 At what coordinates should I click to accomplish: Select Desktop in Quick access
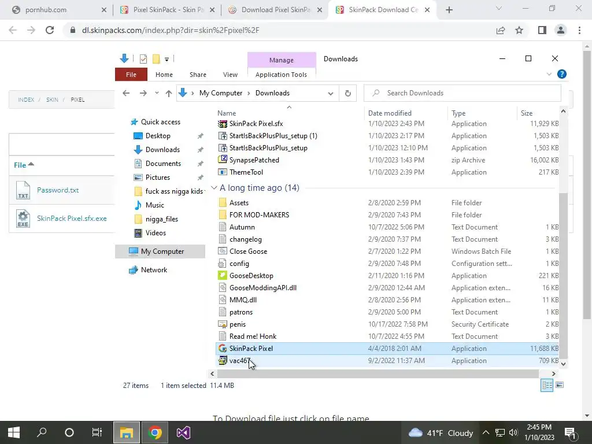click(158, 135)
